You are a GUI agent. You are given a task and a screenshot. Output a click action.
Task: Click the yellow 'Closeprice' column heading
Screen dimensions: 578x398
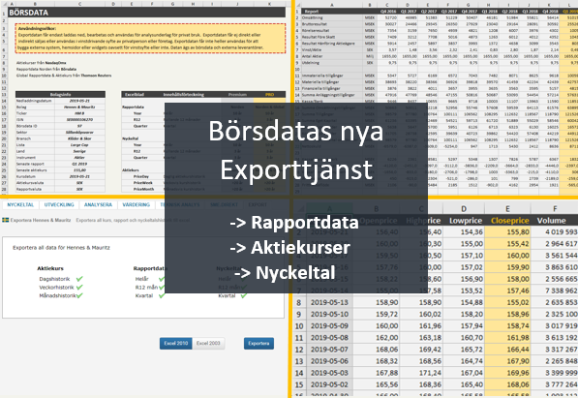tap(510, 221)
